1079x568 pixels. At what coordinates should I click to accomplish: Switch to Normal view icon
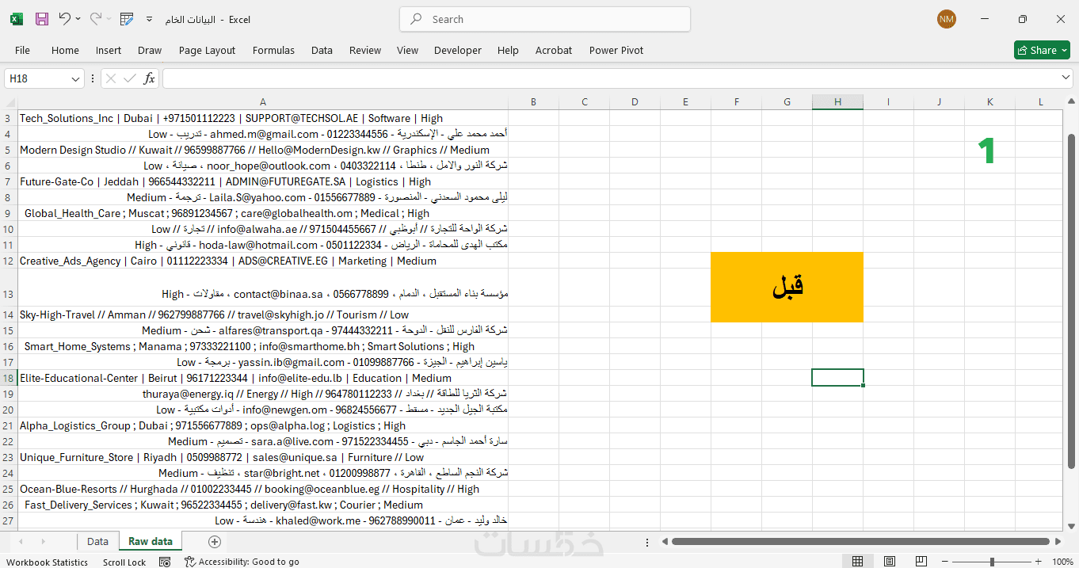click(x=857, y=562)
